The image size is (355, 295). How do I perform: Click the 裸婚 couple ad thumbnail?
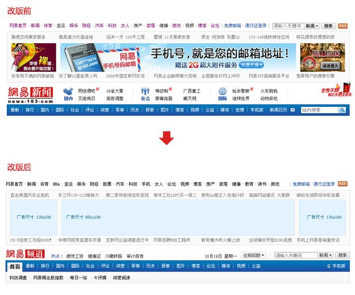tap(34, 57)
